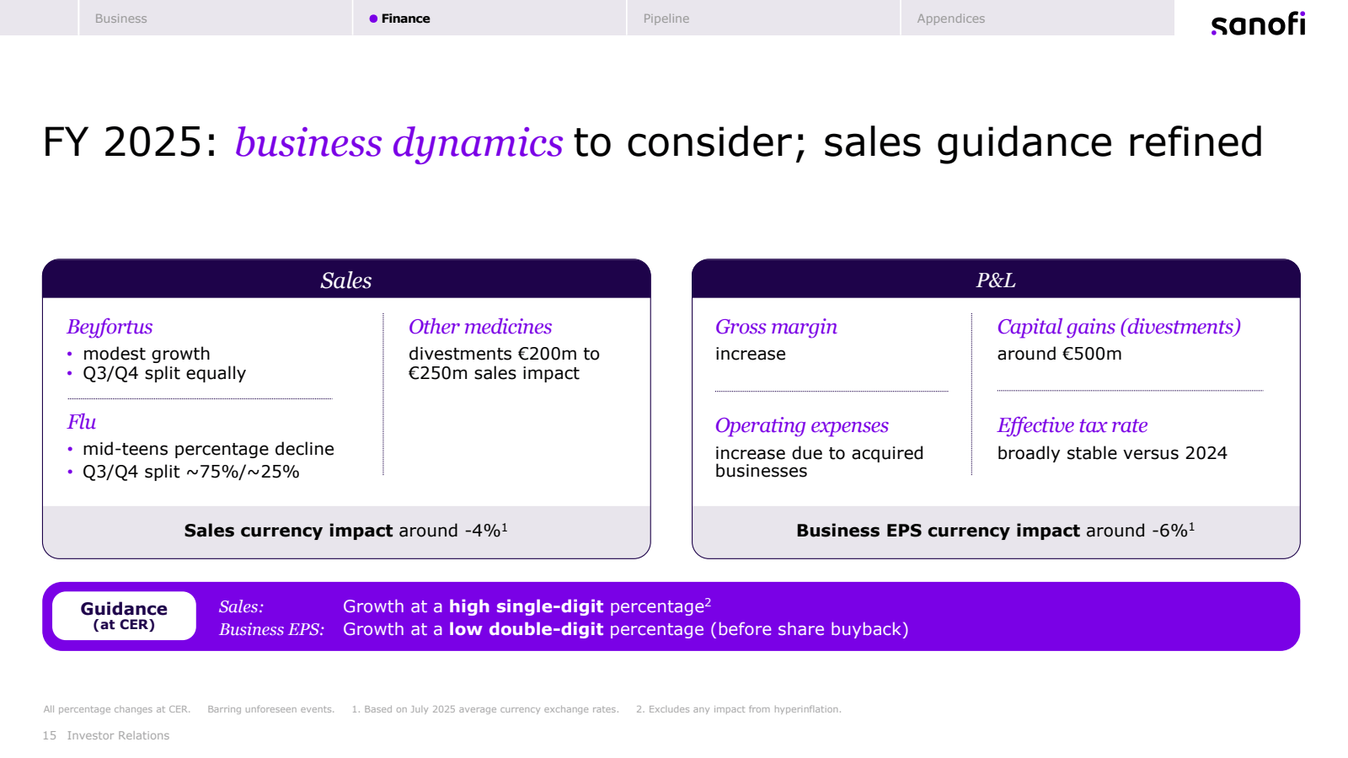
Task: Click 'Sales currency impact around -4%'
Action: coord(346,531)
